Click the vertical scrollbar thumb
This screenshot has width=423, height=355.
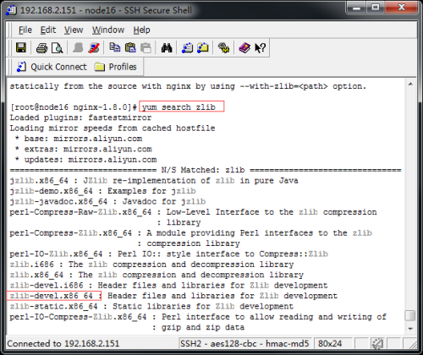(410, 315)
